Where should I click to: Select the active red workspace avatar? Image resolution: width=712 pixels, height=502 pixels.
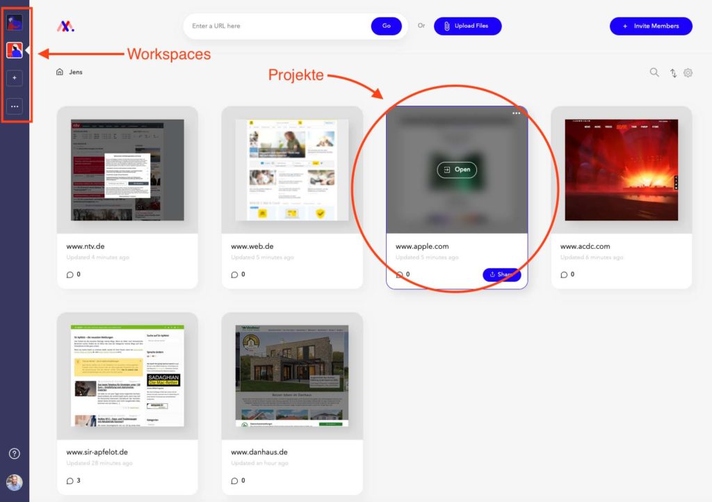[x=15, y=50]
